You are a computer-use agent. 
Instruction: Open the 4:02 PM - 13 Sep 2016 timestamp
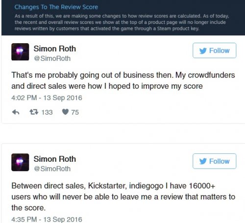click(47, 98)
